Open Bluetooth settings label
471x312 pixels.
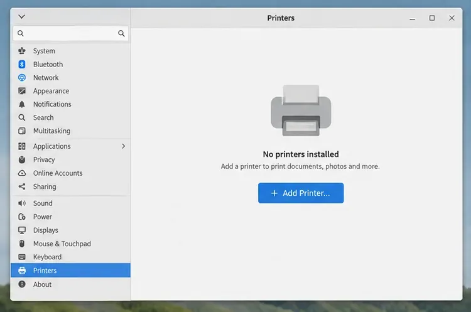pos(48,64)
